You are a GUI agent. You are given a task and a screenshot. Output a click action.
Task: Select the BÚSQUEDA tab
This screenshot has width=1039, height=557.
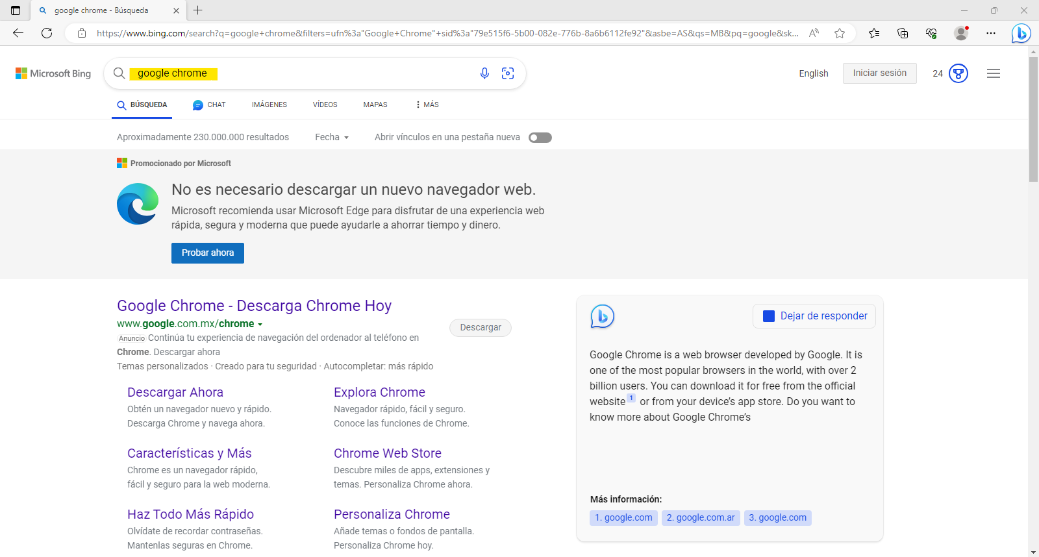[142, 105]
